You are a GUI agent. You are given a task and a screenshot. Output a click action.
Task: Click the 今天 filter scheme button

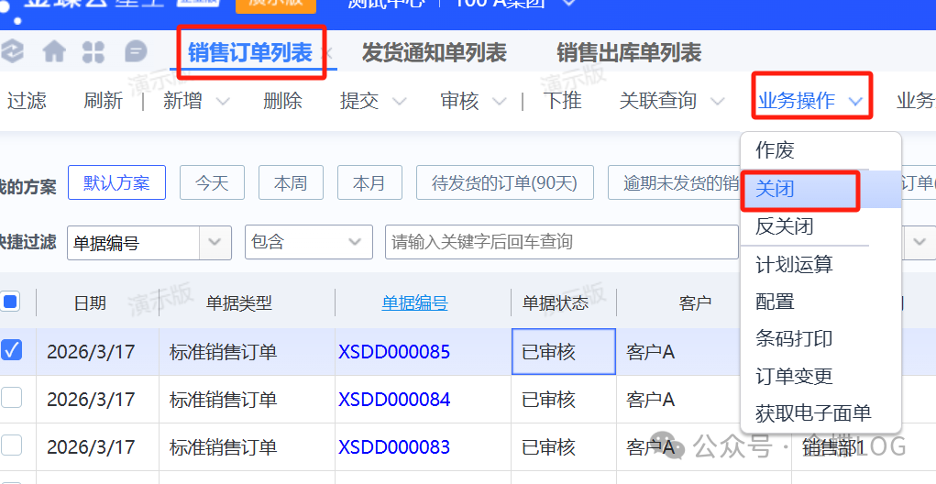coord(212,183)
